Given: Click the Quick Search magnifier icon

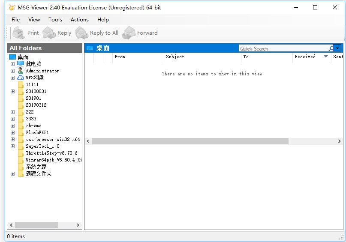Looking at the screenshot, I should point(331,48).
